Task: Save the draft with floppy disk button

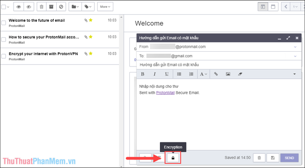Action: coord(273,158)
